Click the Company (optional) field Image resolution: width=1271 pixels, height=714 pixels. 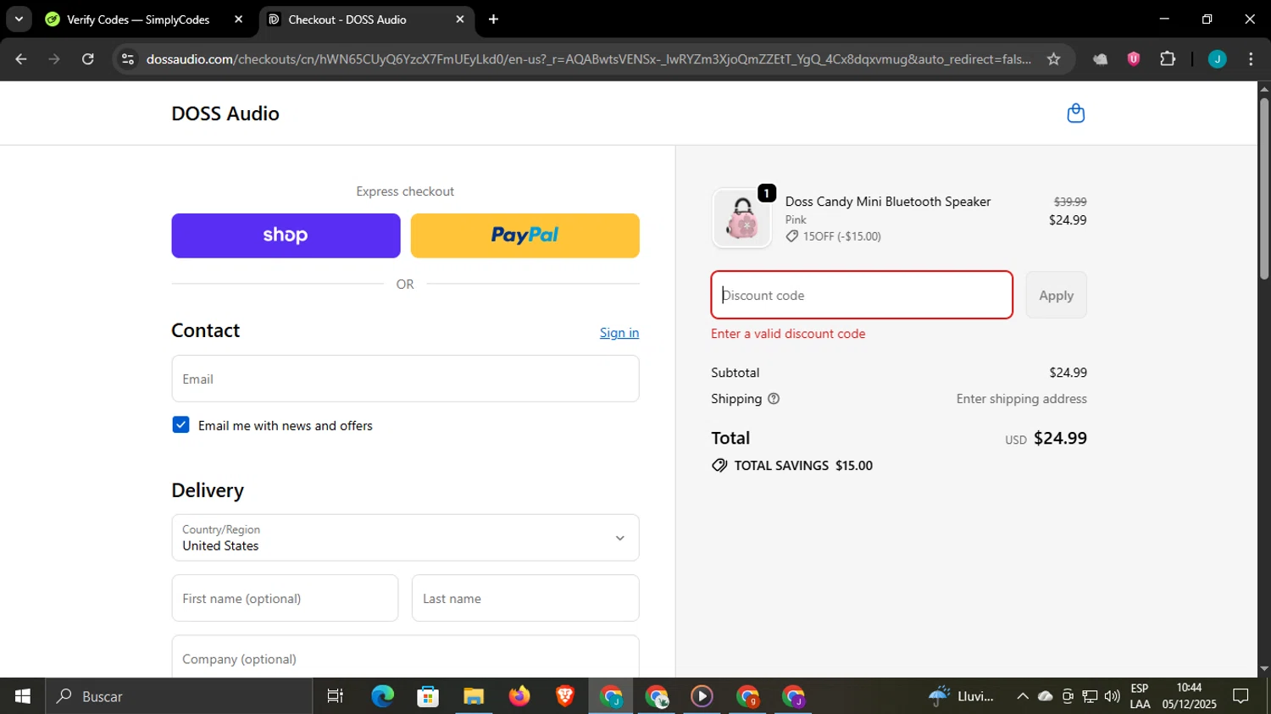(x=405, y=657)
